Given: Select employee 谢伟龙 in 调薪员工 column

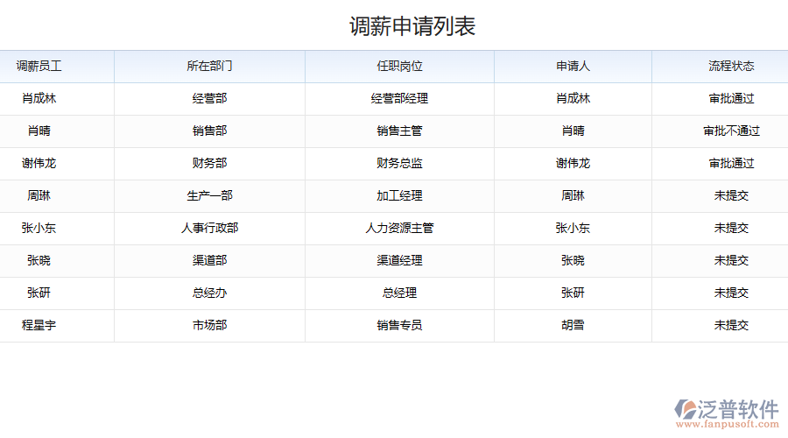Looking at the screenshot, I should 39,163.
